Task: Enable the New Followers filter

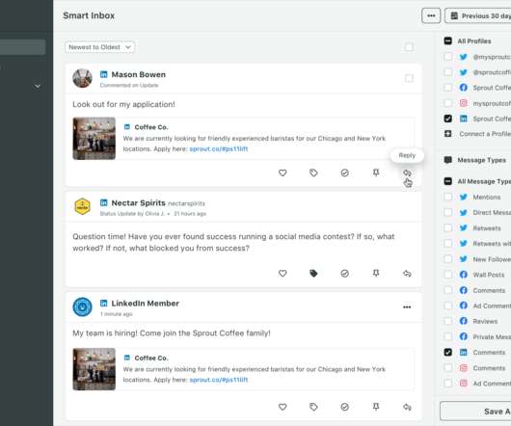Action: point(448,259)
